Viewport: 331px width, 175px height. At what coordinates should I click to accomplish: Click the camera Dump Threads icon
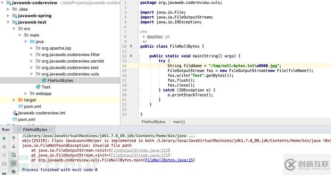[4, 164]
